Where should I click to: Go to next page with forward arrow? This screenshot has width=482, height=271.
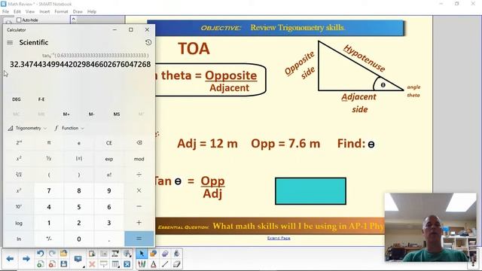[26, 259]
